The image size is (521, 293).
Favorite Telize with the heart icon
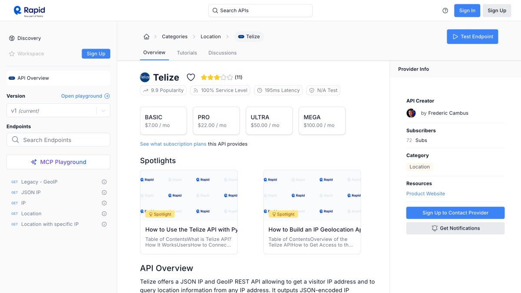pyautogui.click(x=191, y=77)
